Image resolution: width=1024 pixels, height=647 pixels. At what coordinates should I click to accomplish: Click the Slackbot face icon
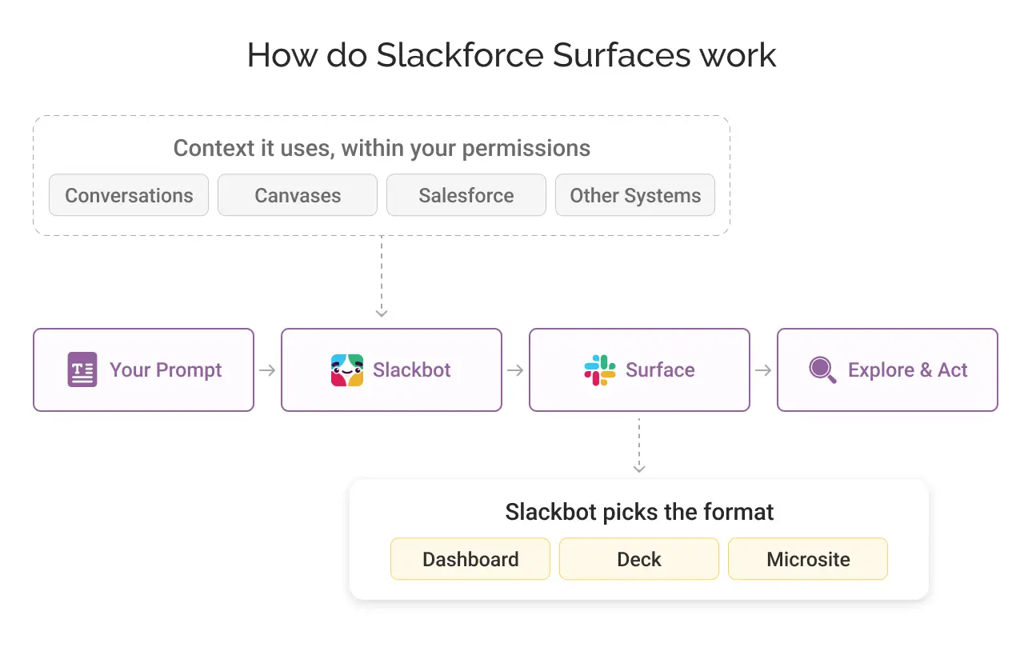[x=347, y=370]
